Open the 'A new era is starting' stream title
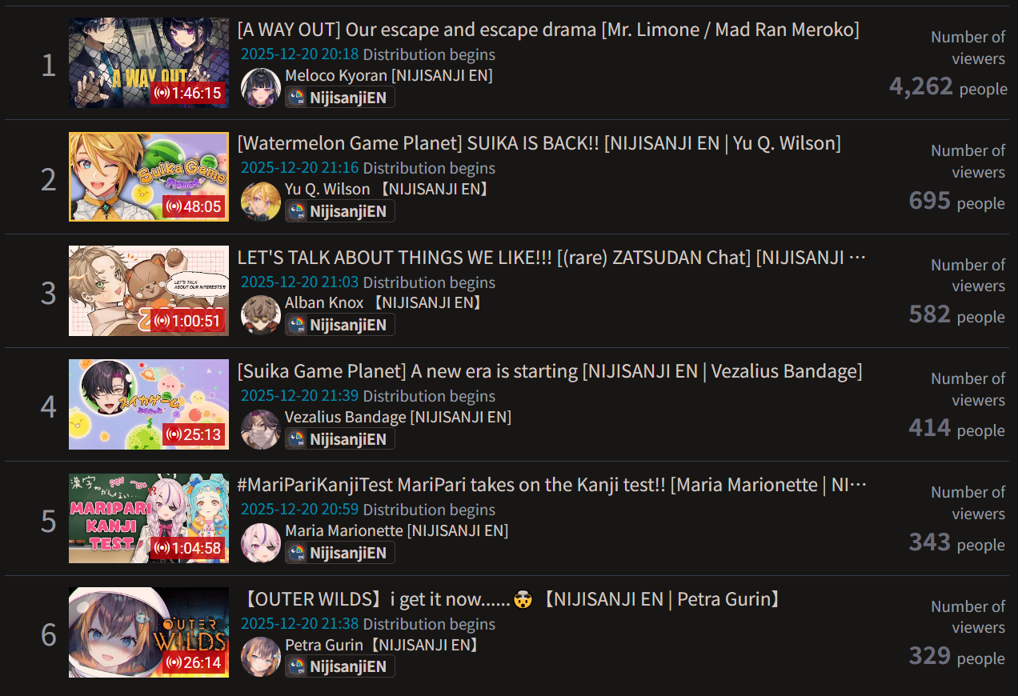Screen dimensions: 1018x696 [550, 371]
